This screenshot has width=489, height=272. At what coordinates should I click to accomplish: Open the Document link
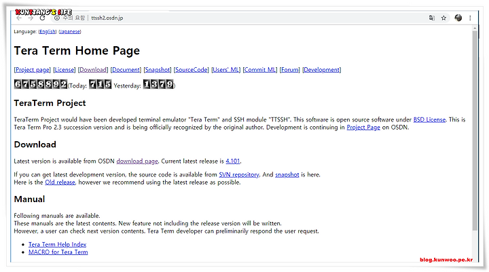pyautogui.click(x=126, y=70)
